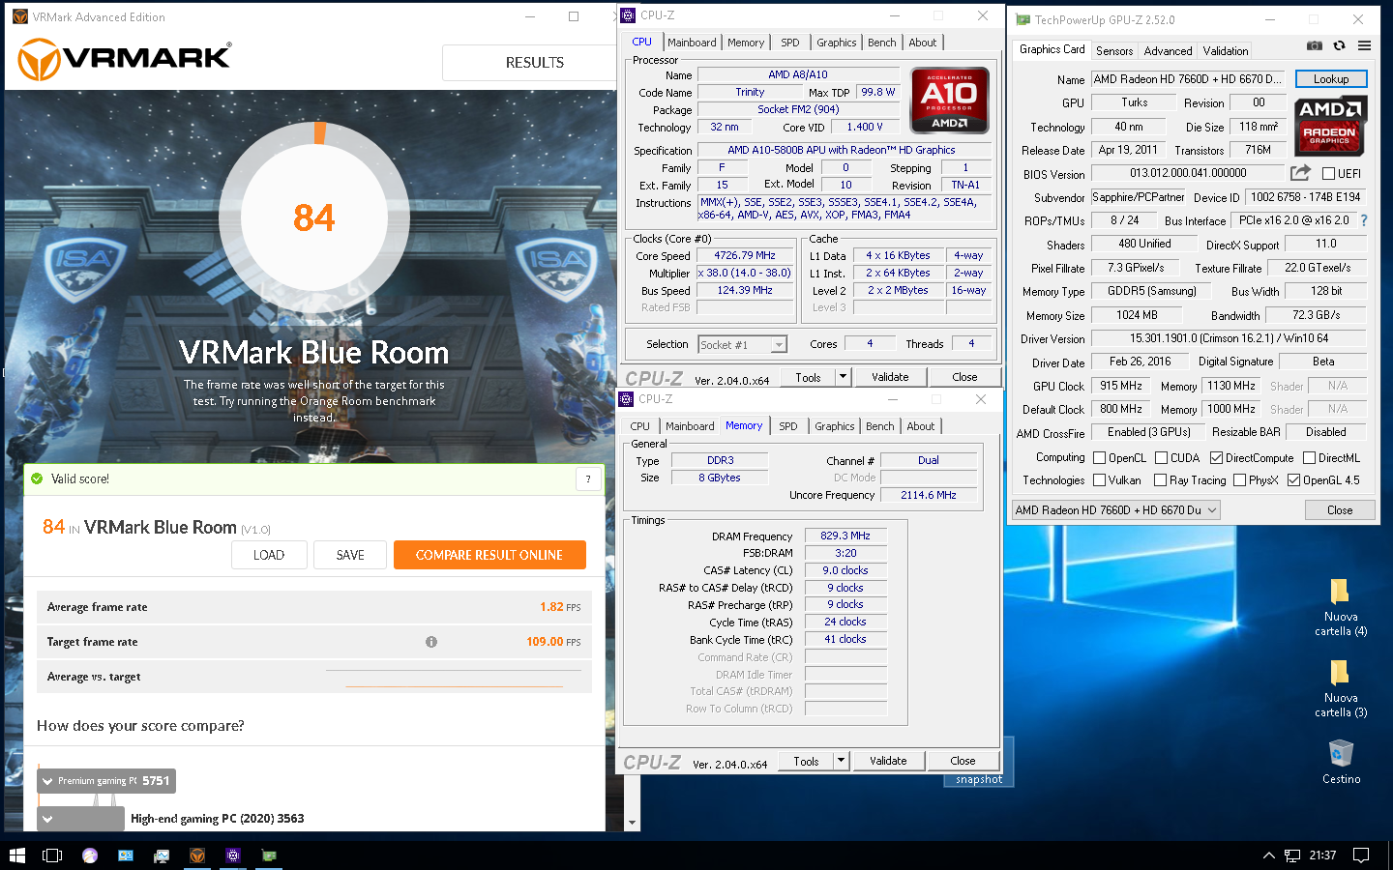The image size is (1393, 870).
Task: Open the GPU selection dropdown in GPU-Z
Action: (1115, 509)
